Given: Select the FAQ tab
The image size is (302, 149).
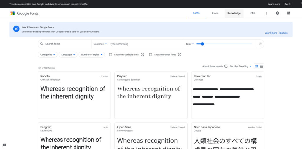Looking at the screenshot, I should pyautogui.click(x=253, y=13).
